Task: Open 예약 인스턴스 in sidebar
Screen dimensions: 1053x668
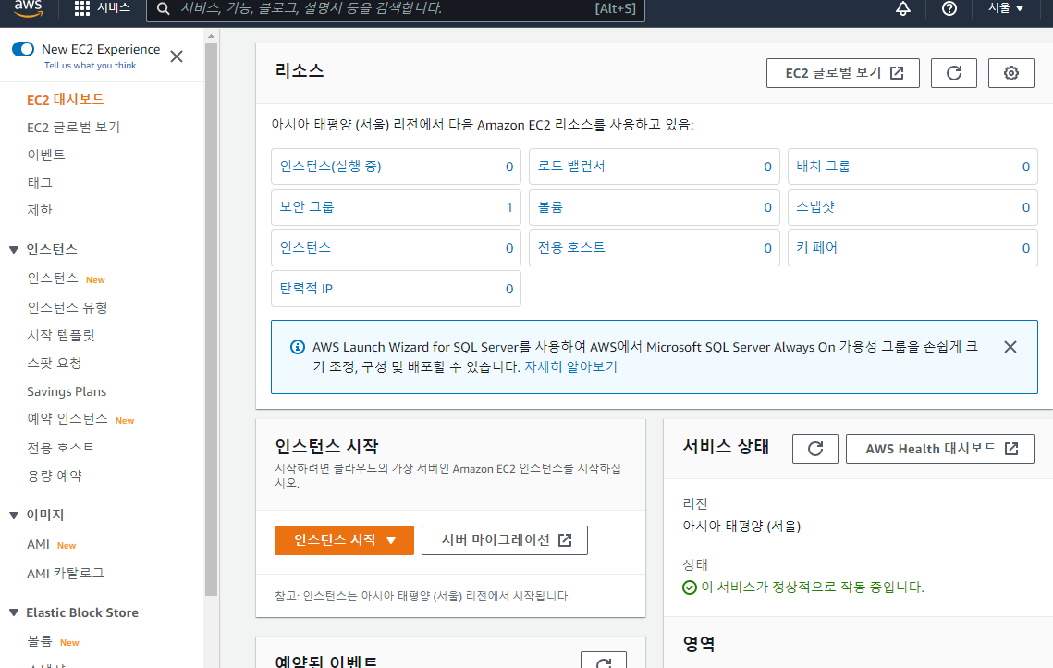Action: tap(67, 419)
